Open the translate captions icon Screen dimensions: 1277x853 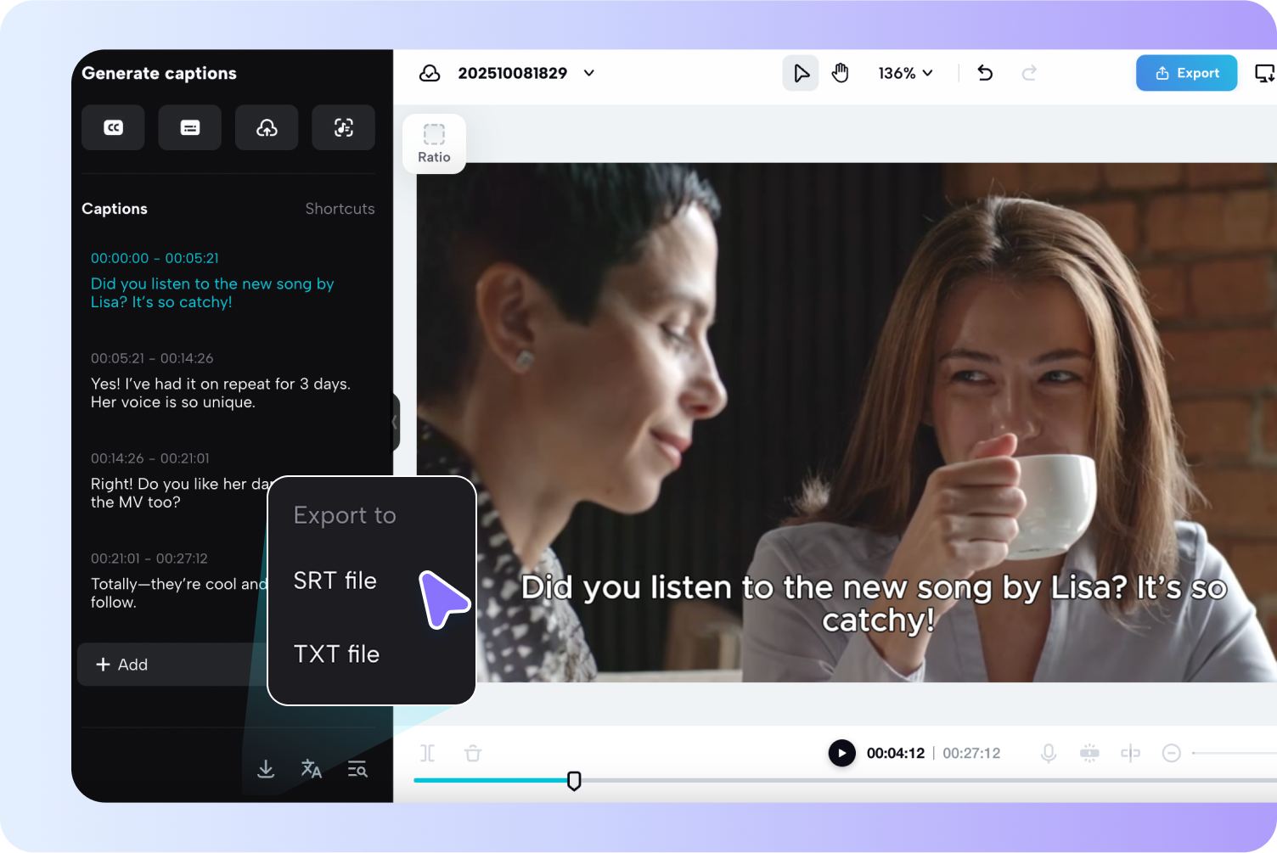click(312, 769)
